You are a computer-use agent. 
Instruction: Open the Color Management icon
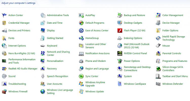(158, 15)
